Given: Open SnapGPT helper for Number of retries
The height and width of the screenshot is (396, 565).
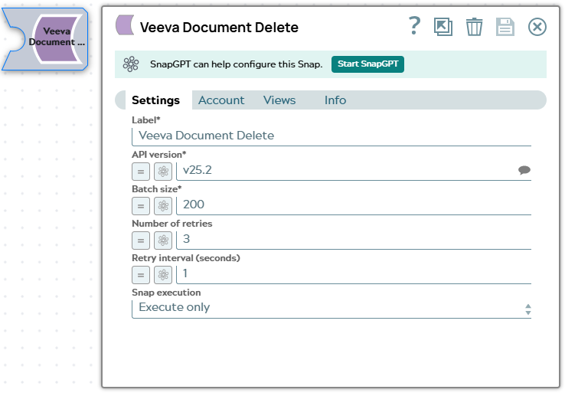Looking at the screenshot, I should [163, 241].
